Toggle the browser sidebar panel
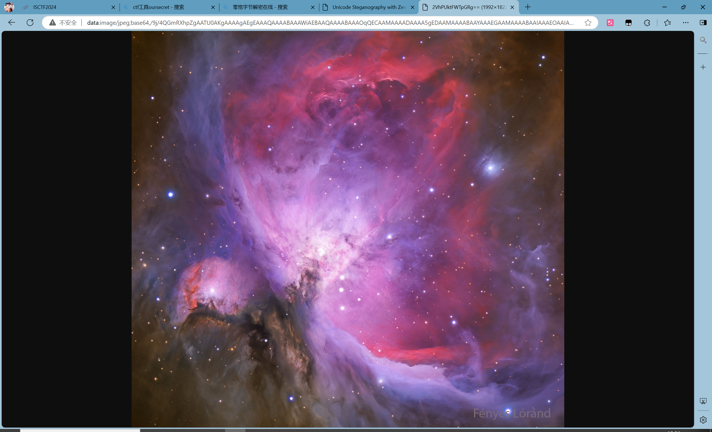Screen dimensions: 712x432 point(703,23)
